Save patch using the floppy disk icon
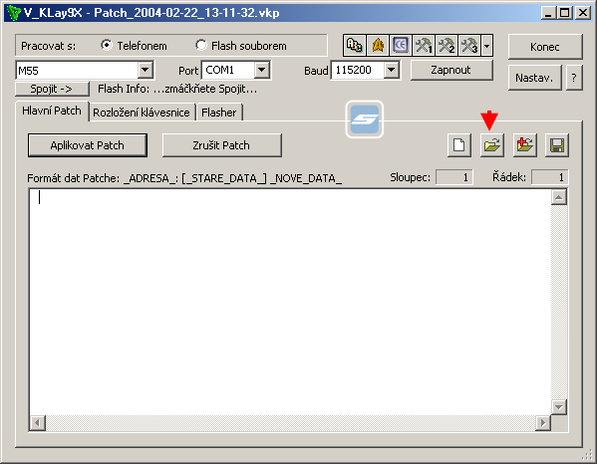This screenshot has width=597, height=464. coord(557,145)
